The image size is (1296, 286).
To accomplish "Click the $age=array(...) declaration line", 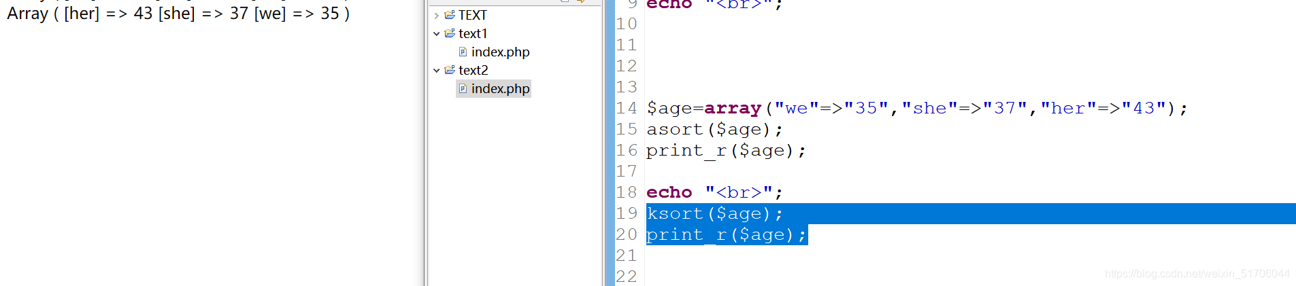I will [x=917, y=108].
